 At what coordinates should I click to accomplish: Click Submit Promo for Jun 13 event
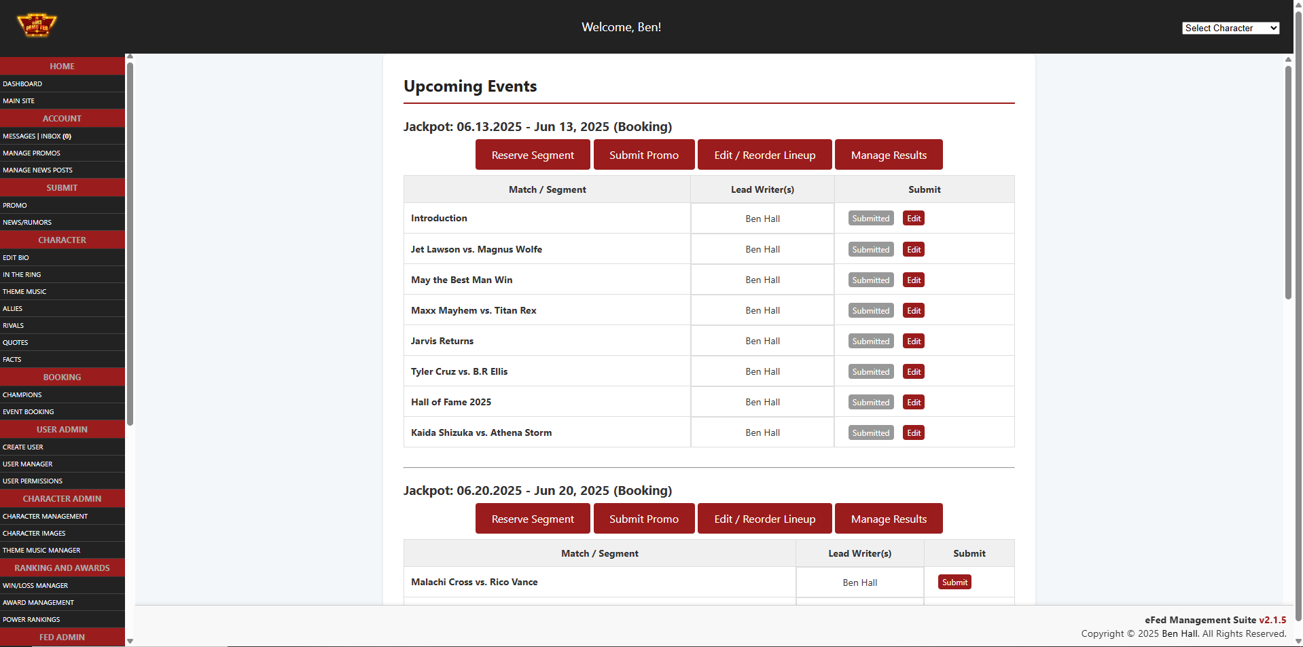[x=643, y=155]
